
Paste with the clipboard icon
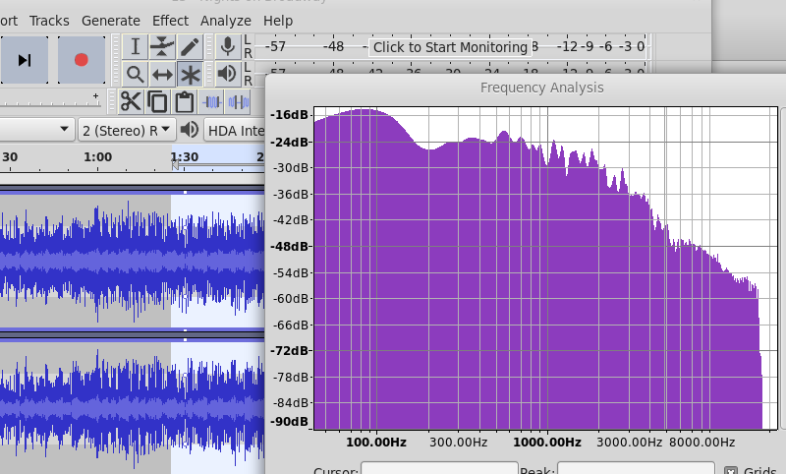point(185,102)
